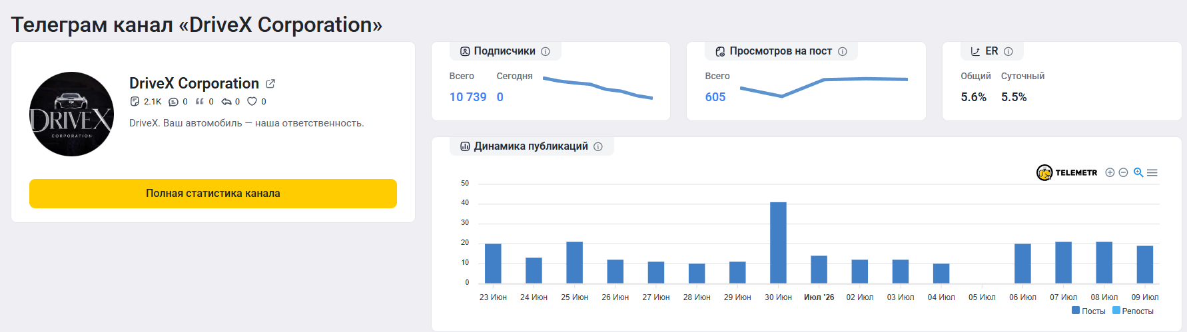Click views per post value 605

point(715,97)
